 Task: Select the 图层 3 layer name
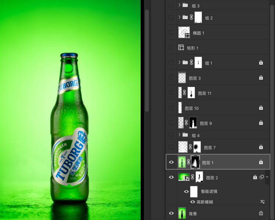(195, 78)
